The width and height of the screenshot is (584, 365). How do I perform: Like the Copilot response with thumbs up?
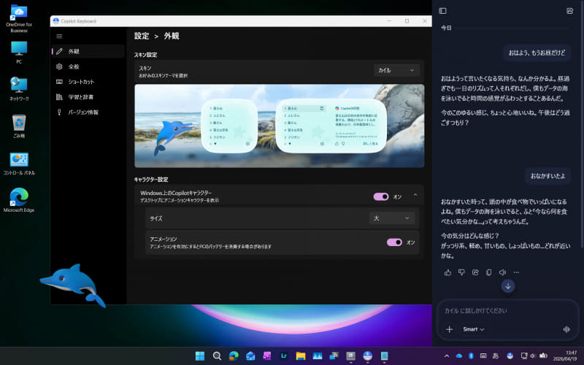(x=447, y=272)
